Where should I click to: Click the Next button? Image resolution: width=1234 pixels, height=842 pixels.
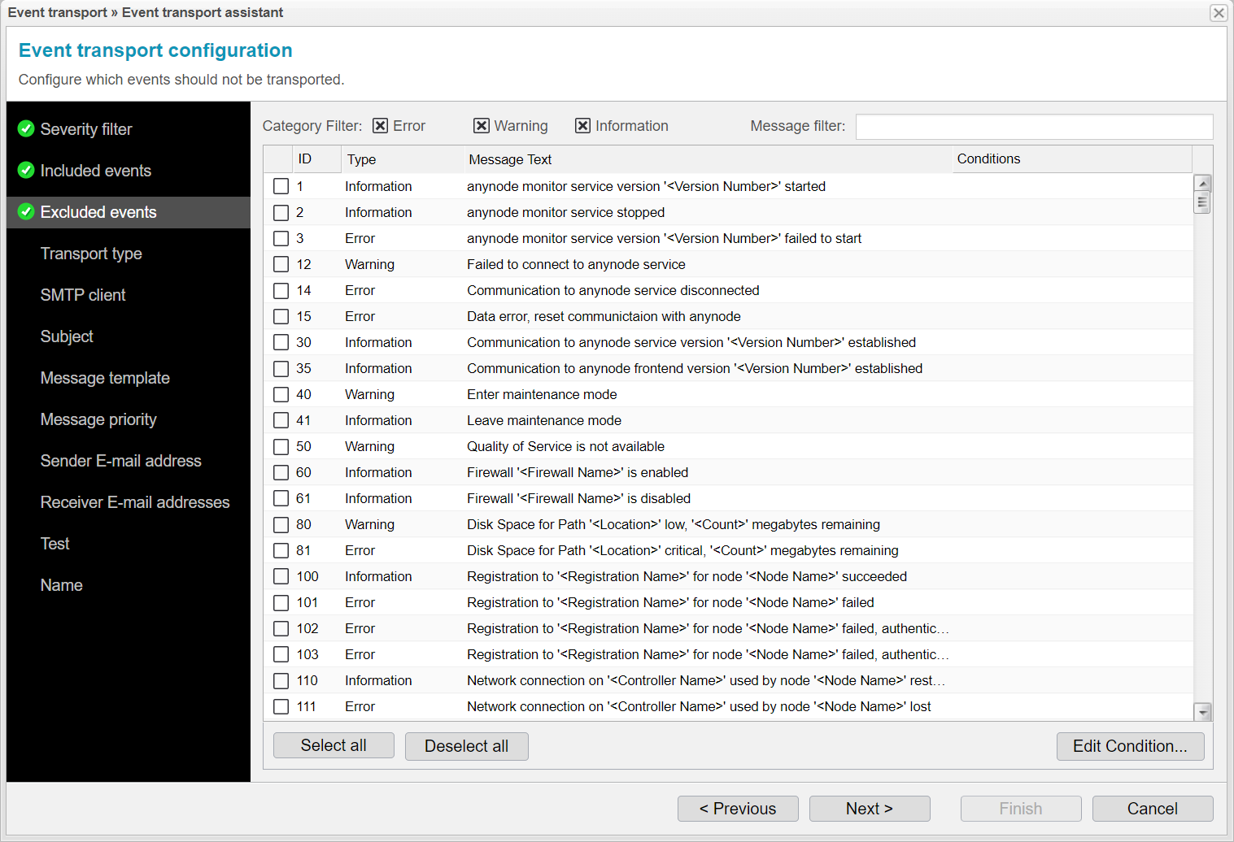pyautogui.click(x=869, y=808)
